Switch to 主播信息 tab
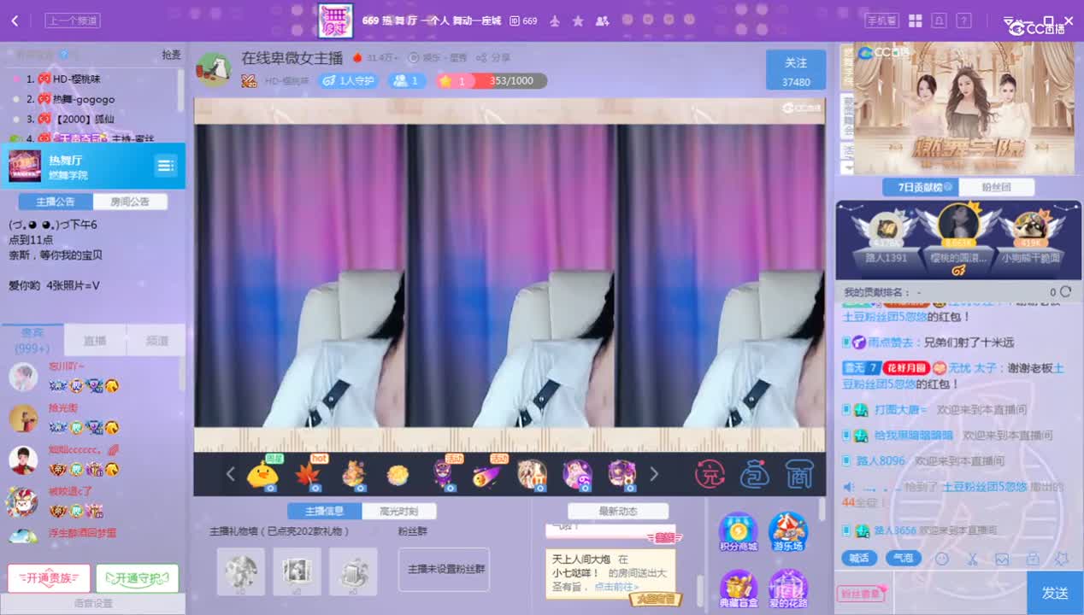1084x615 pixels. [x=326, y=511]
